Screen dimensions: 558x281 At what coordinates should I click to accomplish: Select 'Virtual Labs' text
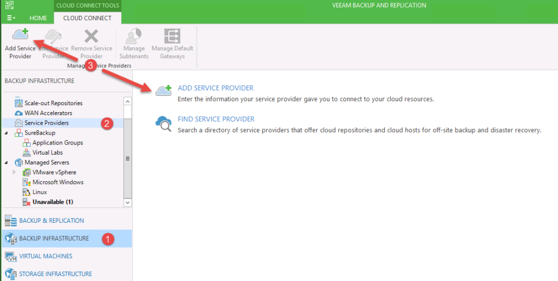click(x=48, y=152)
